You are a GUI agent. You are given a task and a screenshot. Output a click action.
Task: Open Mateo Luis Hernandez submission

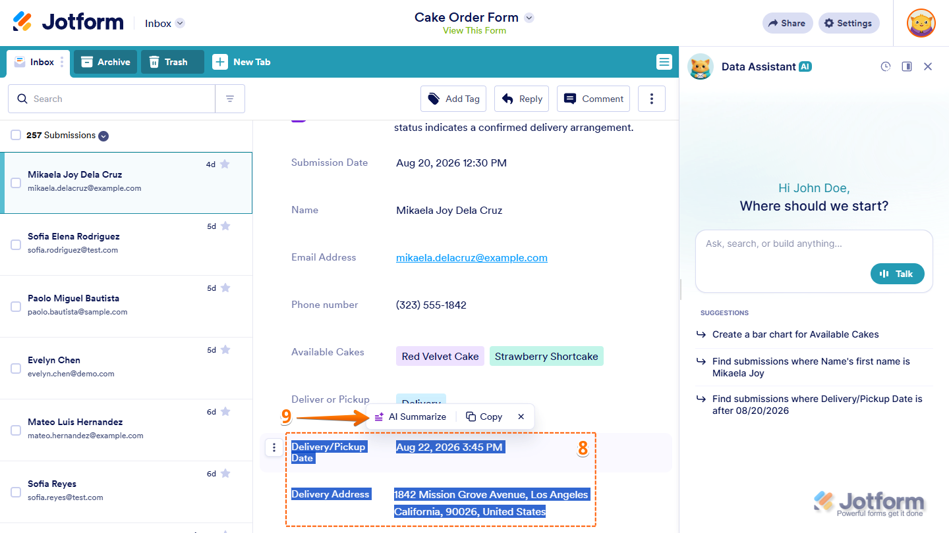126,430
